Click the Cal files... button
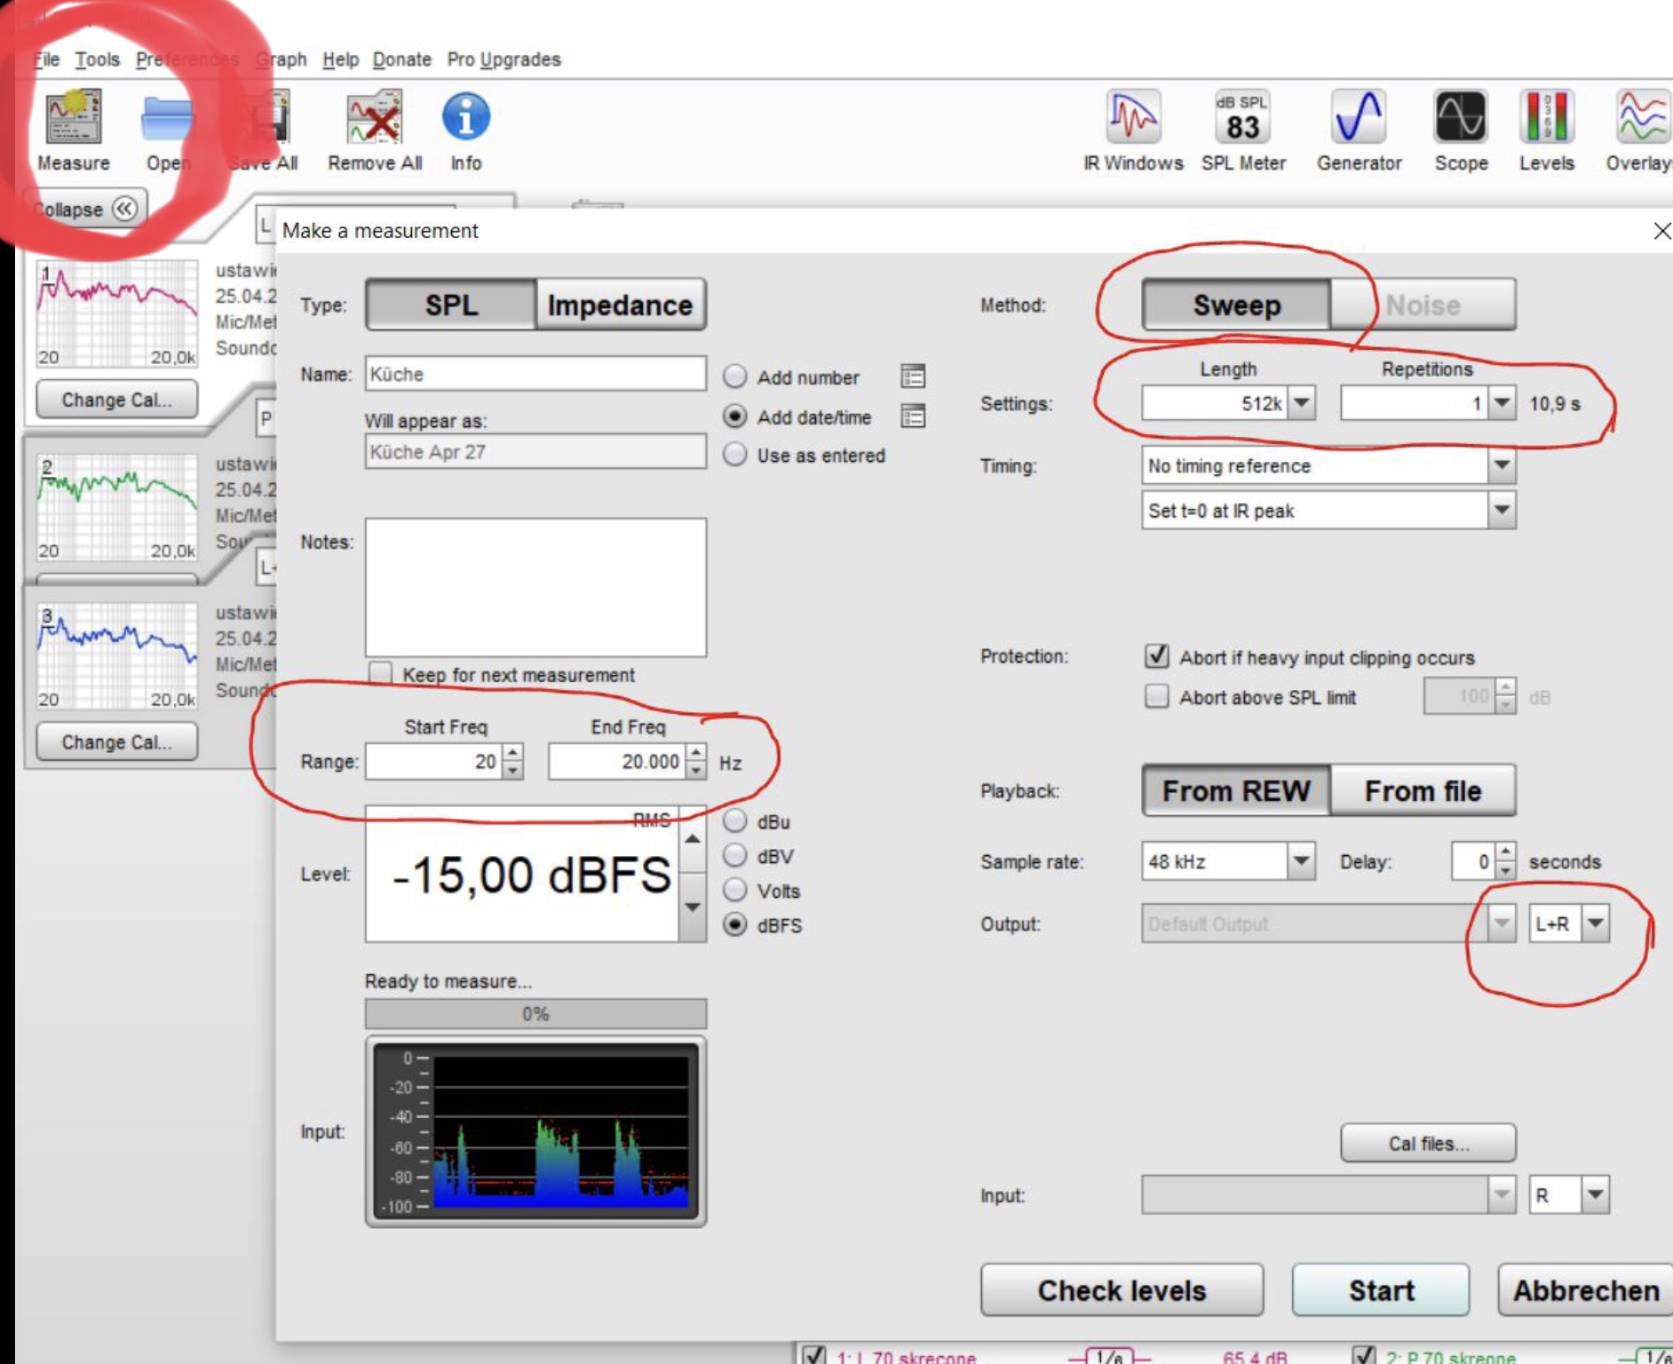The height and width of the screenshot is (1364, 1673). pyautogui.click(x=1428, y=1143)
